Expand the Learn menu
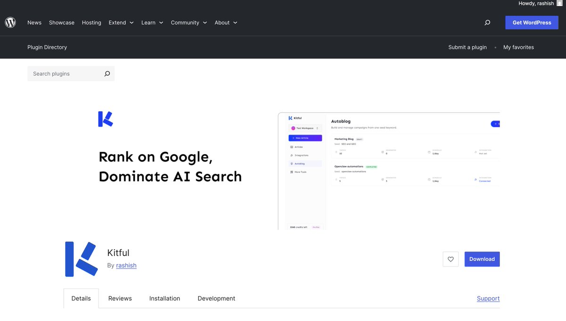The image size is (566, 321). click(152, 23)
